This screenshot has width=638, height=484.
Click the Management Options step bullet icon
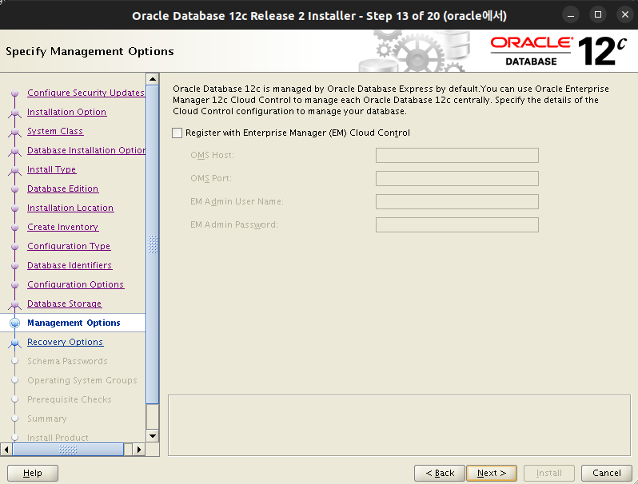14,323
